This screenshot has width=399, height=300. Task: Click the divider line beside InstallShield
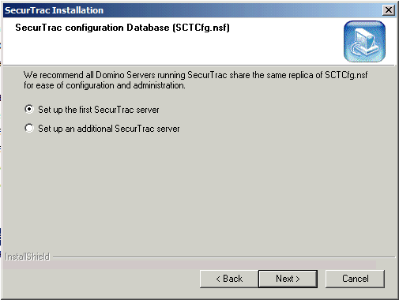[x=224, y=257]
